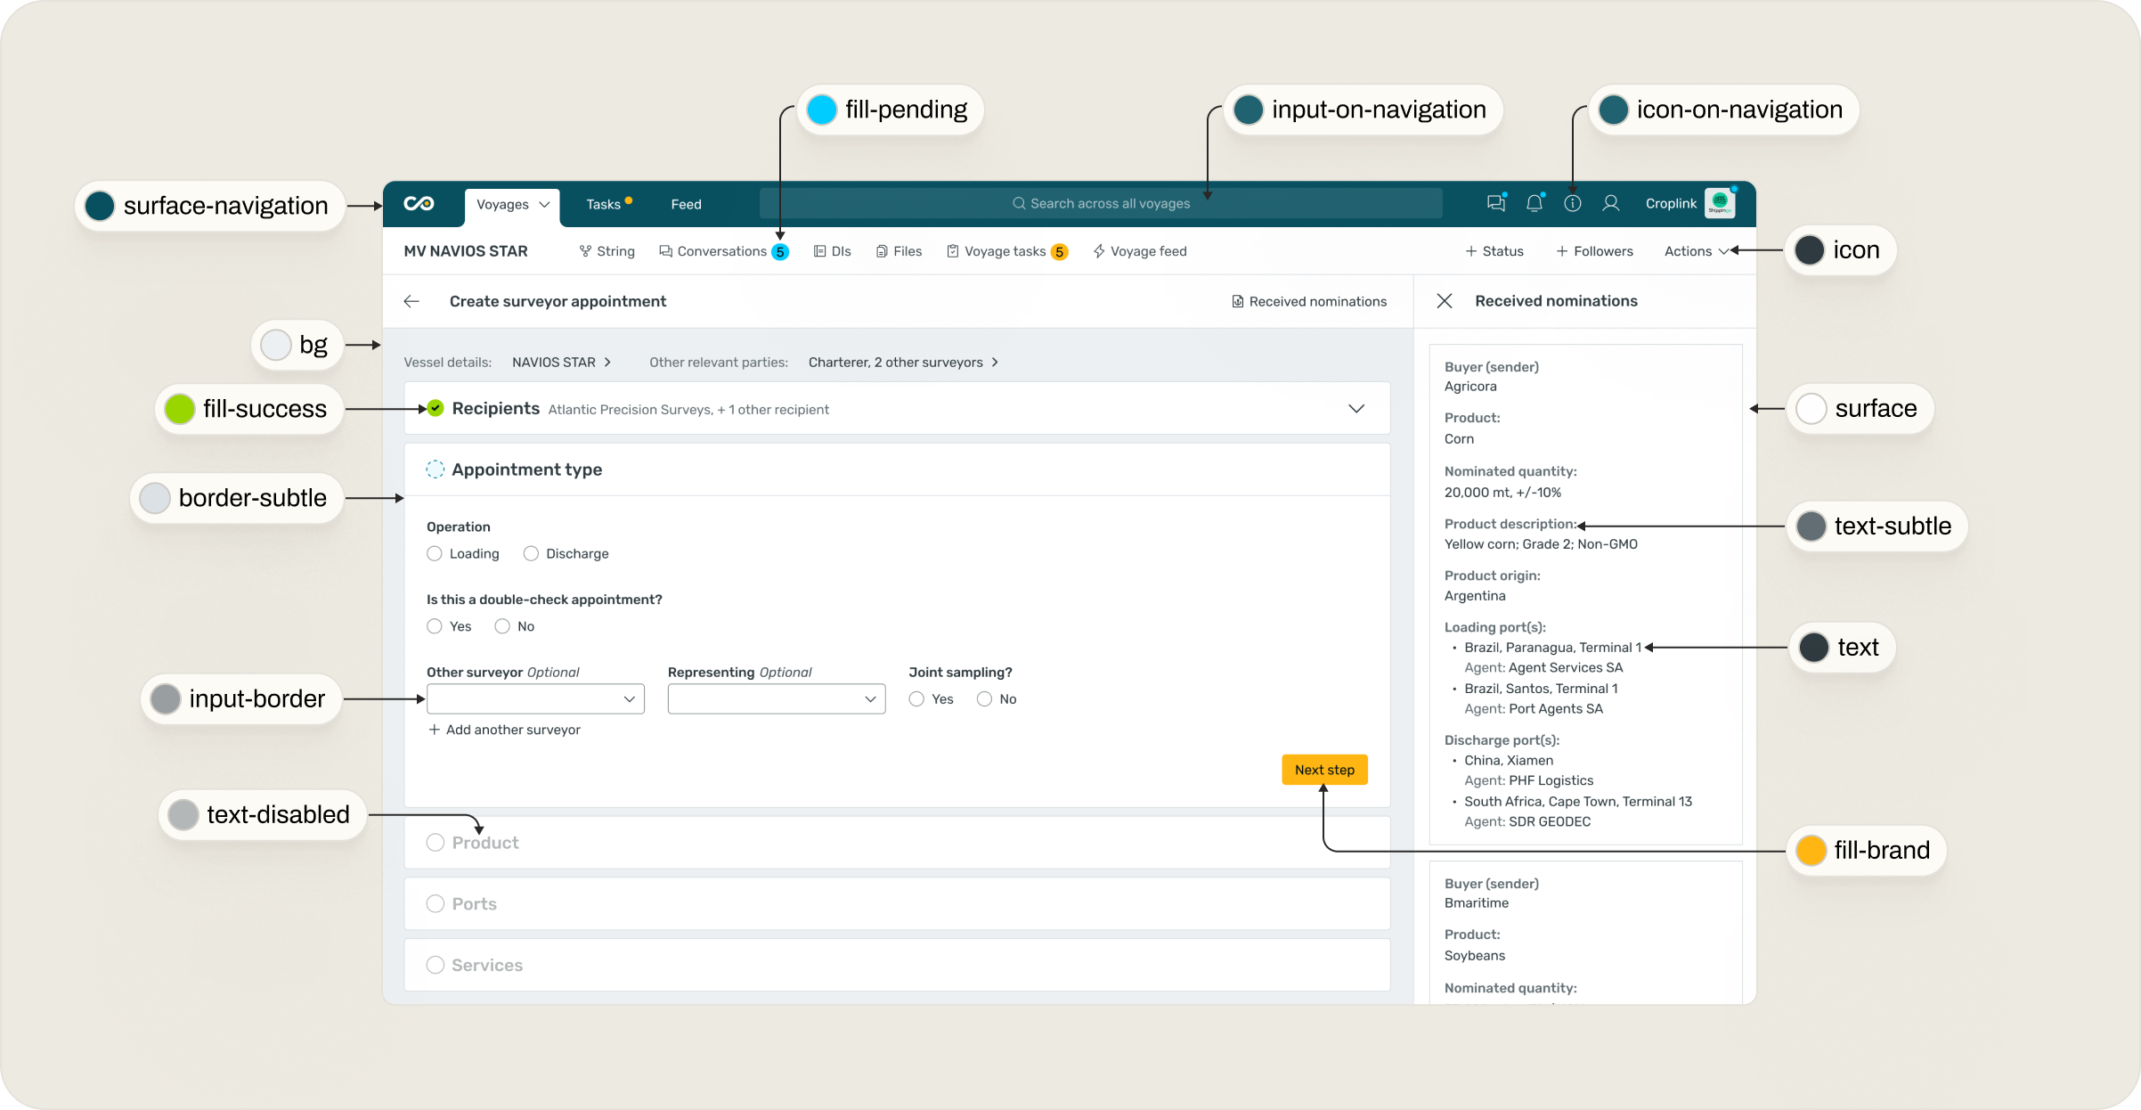Click the fill-brand orange color swatch
This screenshot has width=2141, height=1110.
point(1811,851)
